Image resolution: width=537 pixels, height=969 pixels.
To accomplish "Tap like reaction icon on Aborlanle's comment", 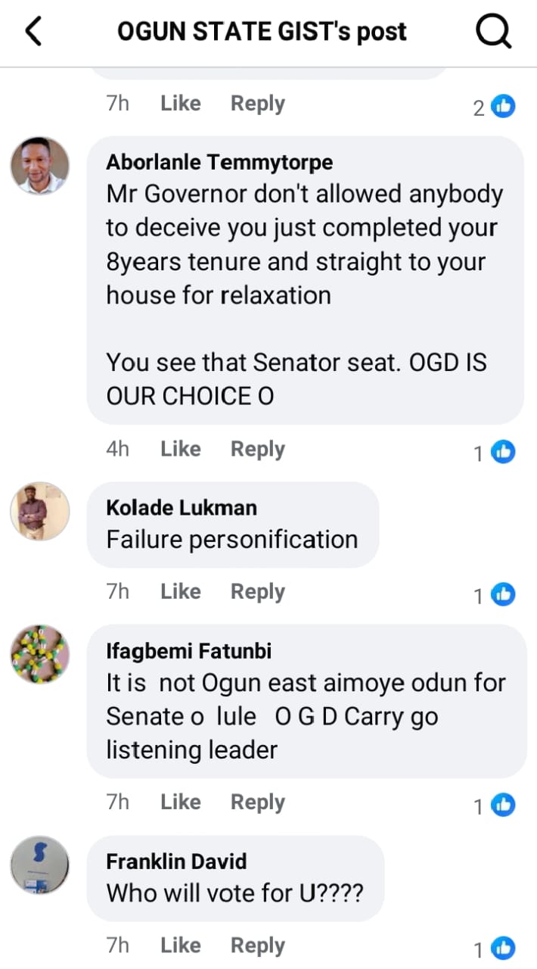I will (503, 452).
